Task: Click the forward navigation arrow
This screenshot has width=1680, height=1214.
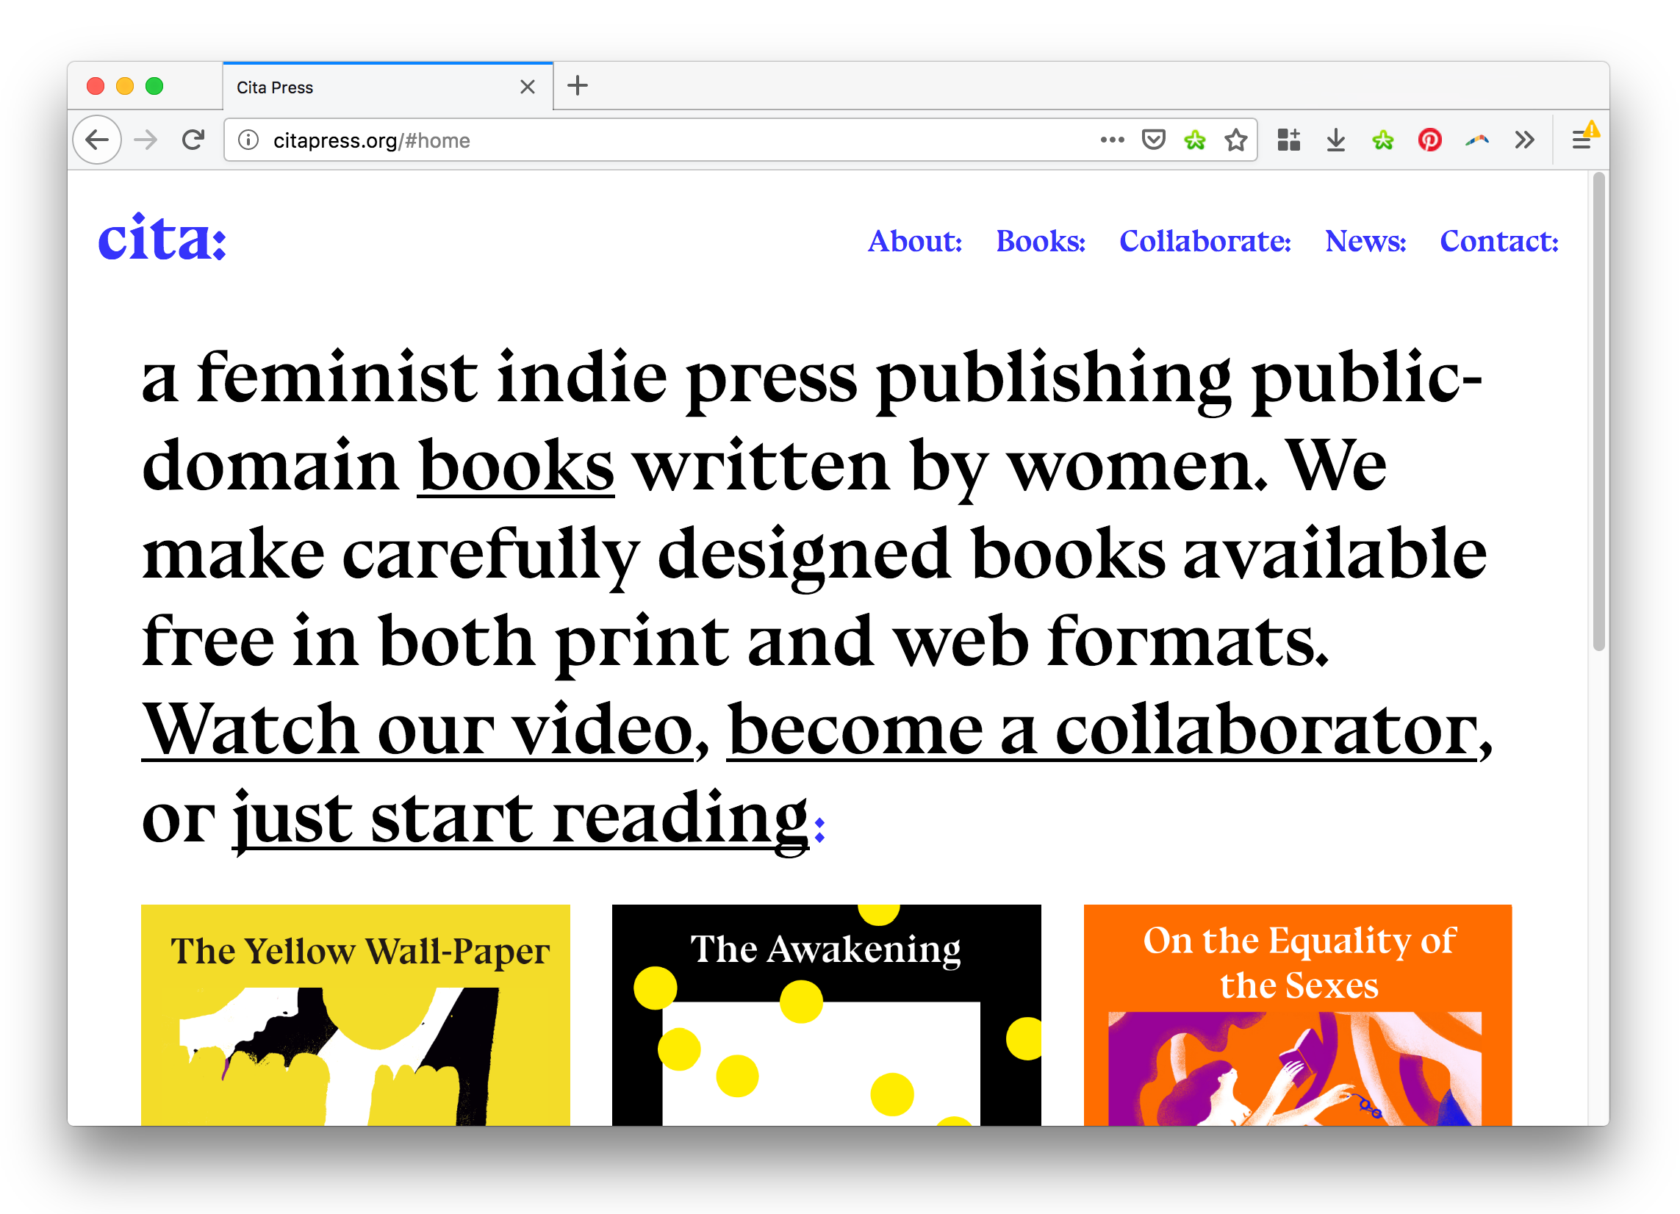Action: coord(146,140)
